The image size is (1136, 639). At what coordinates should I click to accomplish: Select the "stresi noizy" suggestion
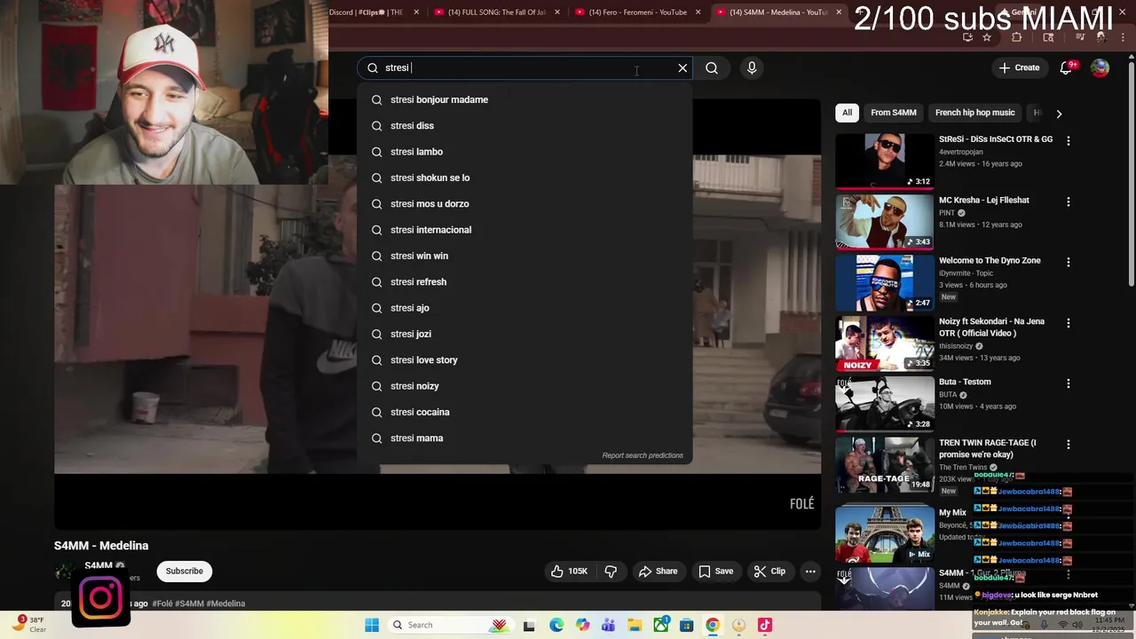[525, 386]
